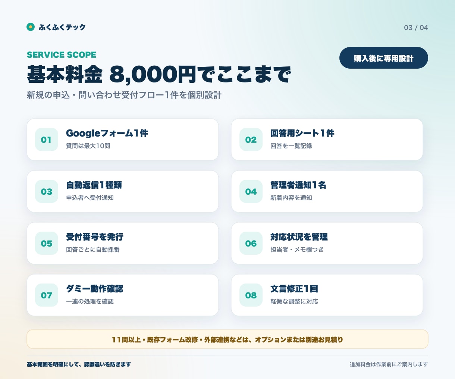Click the SERVICE SCOPE label
Image resolution: width=455 pixels, height=379 pixels.
tap(62, 55)
